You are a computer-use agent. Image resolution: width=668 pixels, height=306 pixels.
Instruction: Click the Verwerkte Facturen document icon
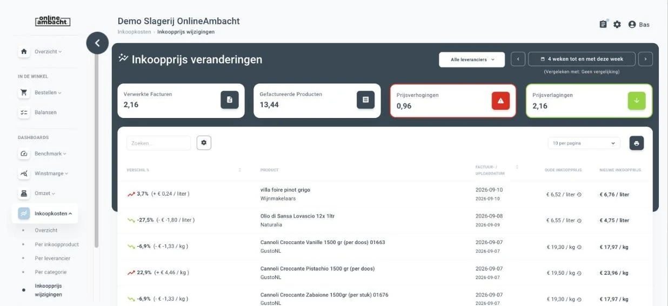click(230, 100)
